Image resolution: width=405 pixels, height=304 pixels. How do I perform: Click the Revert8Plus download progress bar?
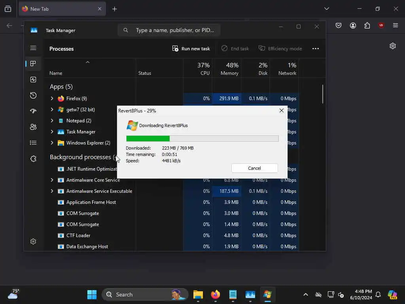click(202, 139)
